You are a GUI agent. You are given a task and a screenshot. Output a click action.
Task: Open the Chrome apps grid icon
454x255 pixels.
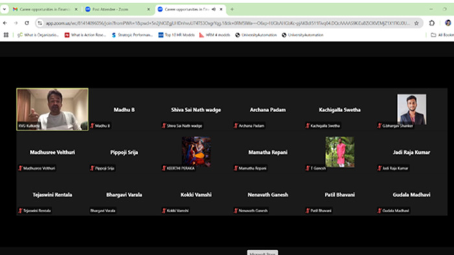click(6, 35)
